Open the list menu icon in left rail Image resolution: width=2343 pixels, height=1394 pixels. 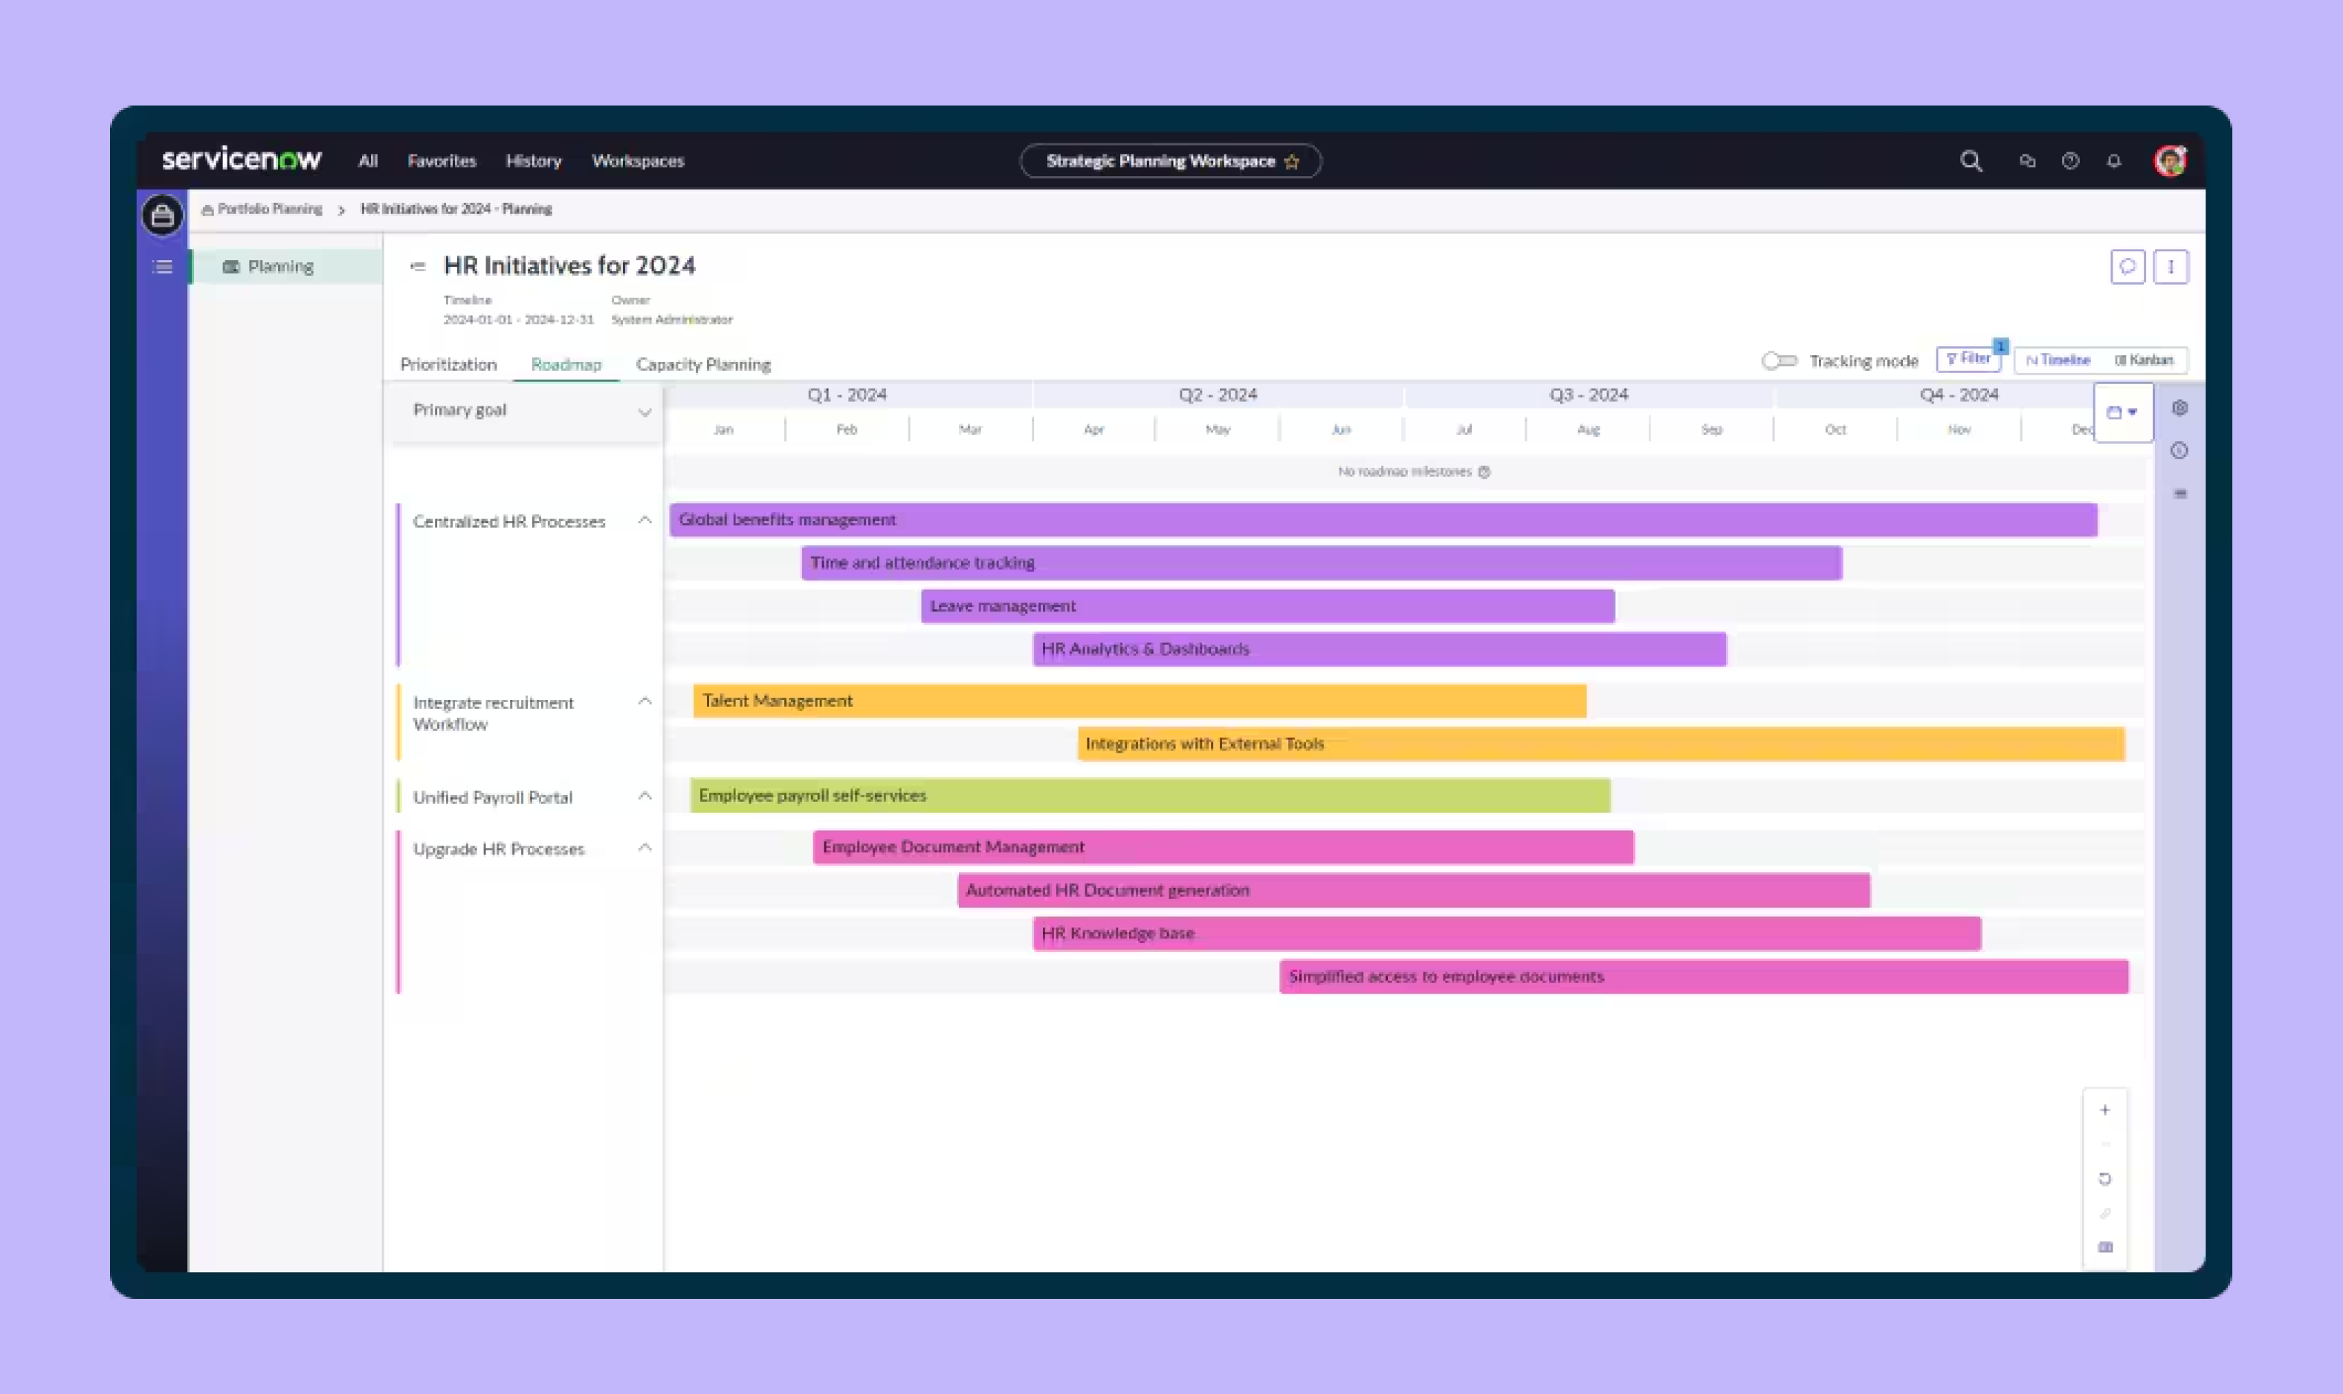pos(163,267)
